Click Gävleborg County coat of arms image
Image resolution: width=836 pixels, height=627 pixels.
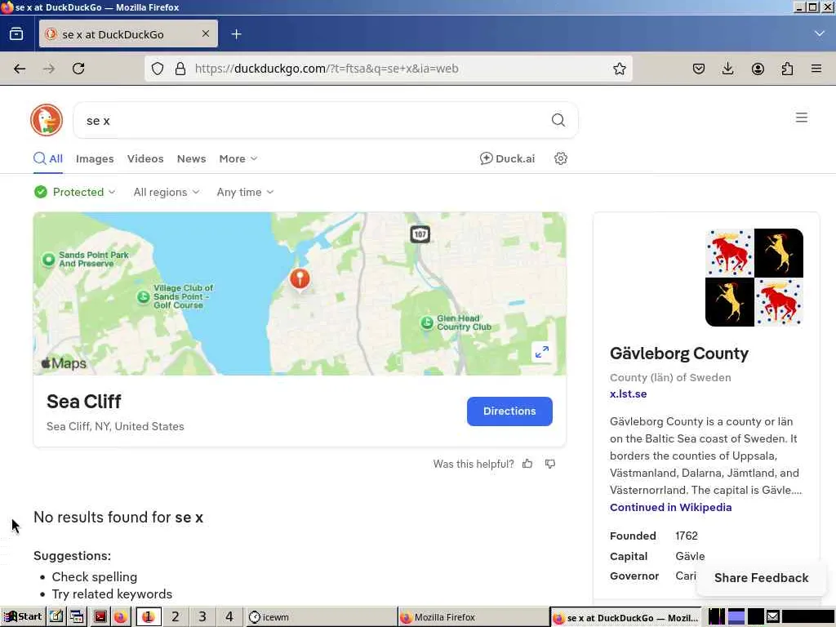pos(754,278)
